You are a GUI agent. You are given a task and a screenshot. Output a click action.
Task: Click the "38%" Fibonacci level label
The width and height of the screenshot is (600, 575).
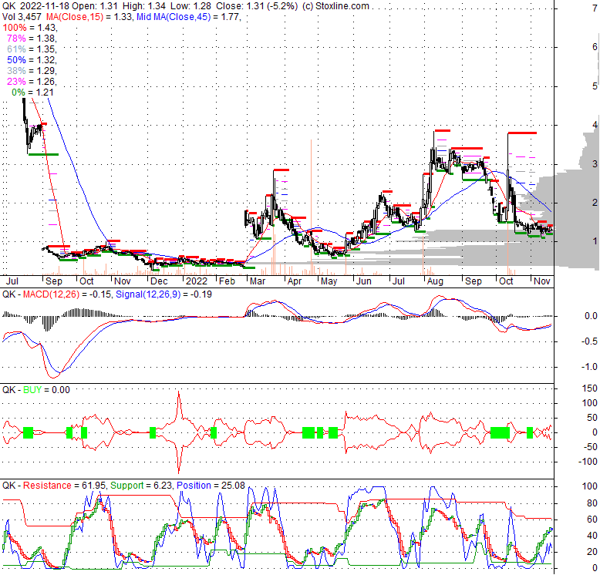[x=16, y=70]
